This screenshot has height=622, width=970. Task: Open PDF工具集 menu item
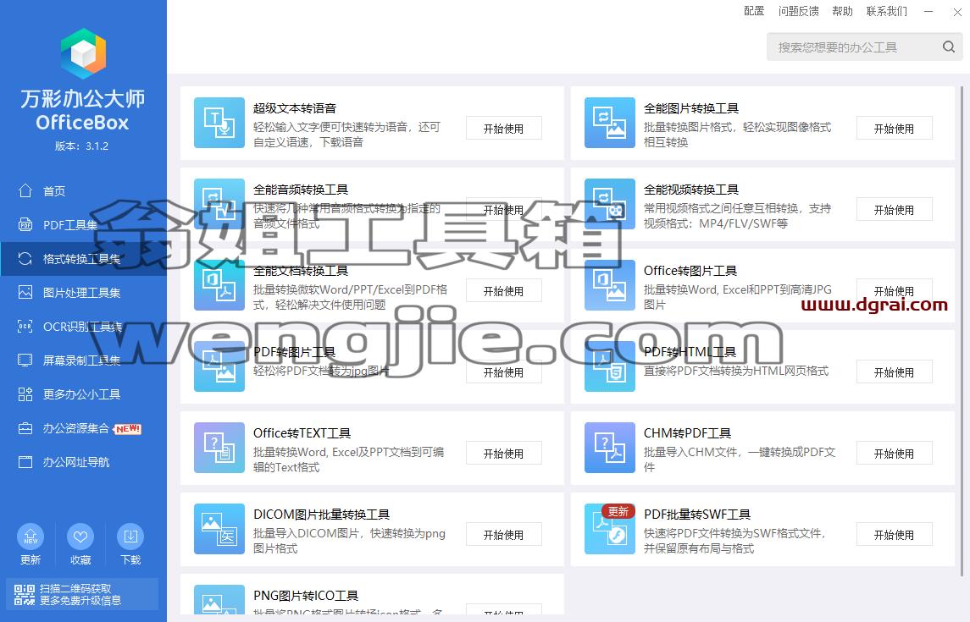[x=84, y=225]
